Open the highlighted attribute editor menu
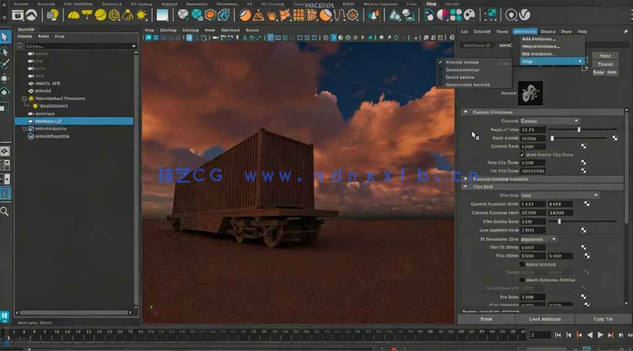The height and width of the screenshot is (351, 633). (525, 31)
